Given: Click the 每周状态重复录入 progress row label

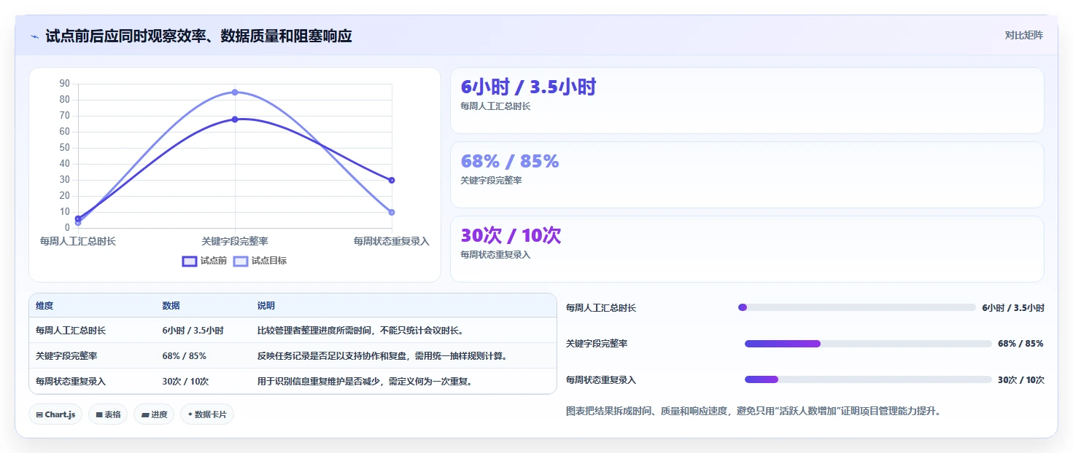Looking at the screenshot, I should point(601,380).
